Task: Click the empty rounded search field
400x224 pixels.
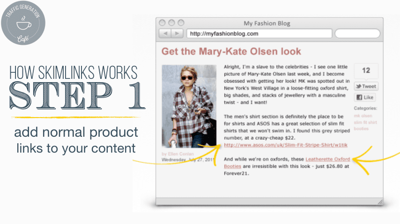Action: click(x=357, y=34)
